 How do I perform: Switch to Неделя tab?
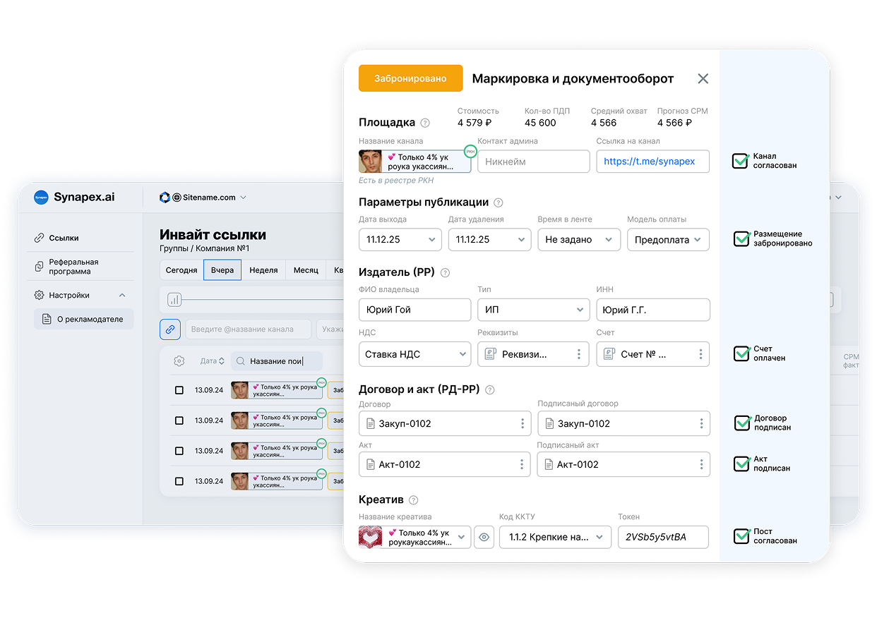tap(263, 270)
